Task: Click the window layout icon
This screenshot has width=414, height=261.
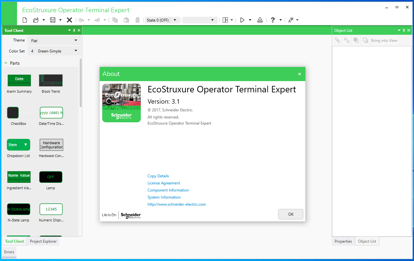Action: [225, 20]
